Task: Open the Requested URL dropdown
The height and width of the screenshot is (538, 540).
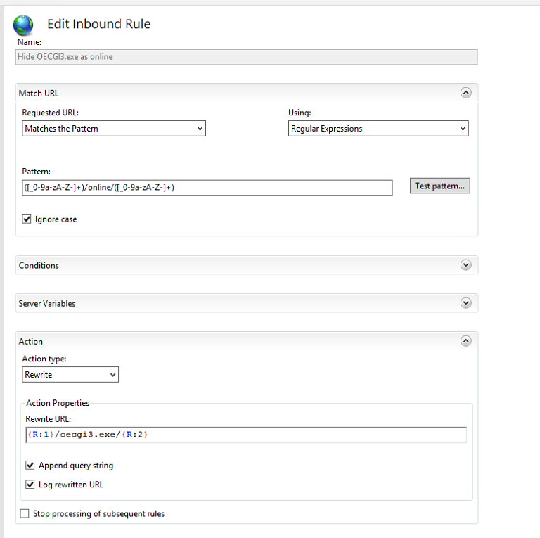Action: pos(114,129)
